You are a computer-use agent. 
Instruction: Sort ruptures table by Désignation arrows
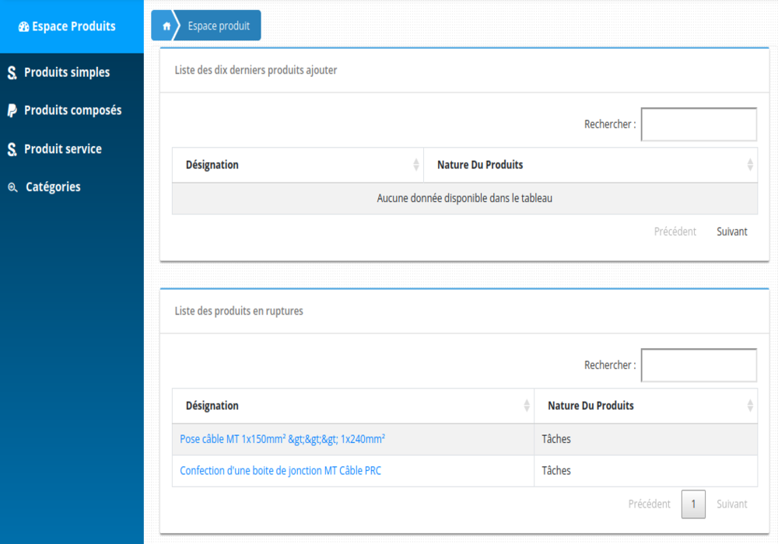527,406
